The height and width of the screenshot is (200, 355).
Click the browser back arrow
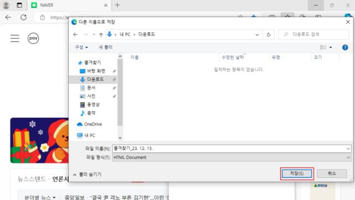click(x=8, y=17)
